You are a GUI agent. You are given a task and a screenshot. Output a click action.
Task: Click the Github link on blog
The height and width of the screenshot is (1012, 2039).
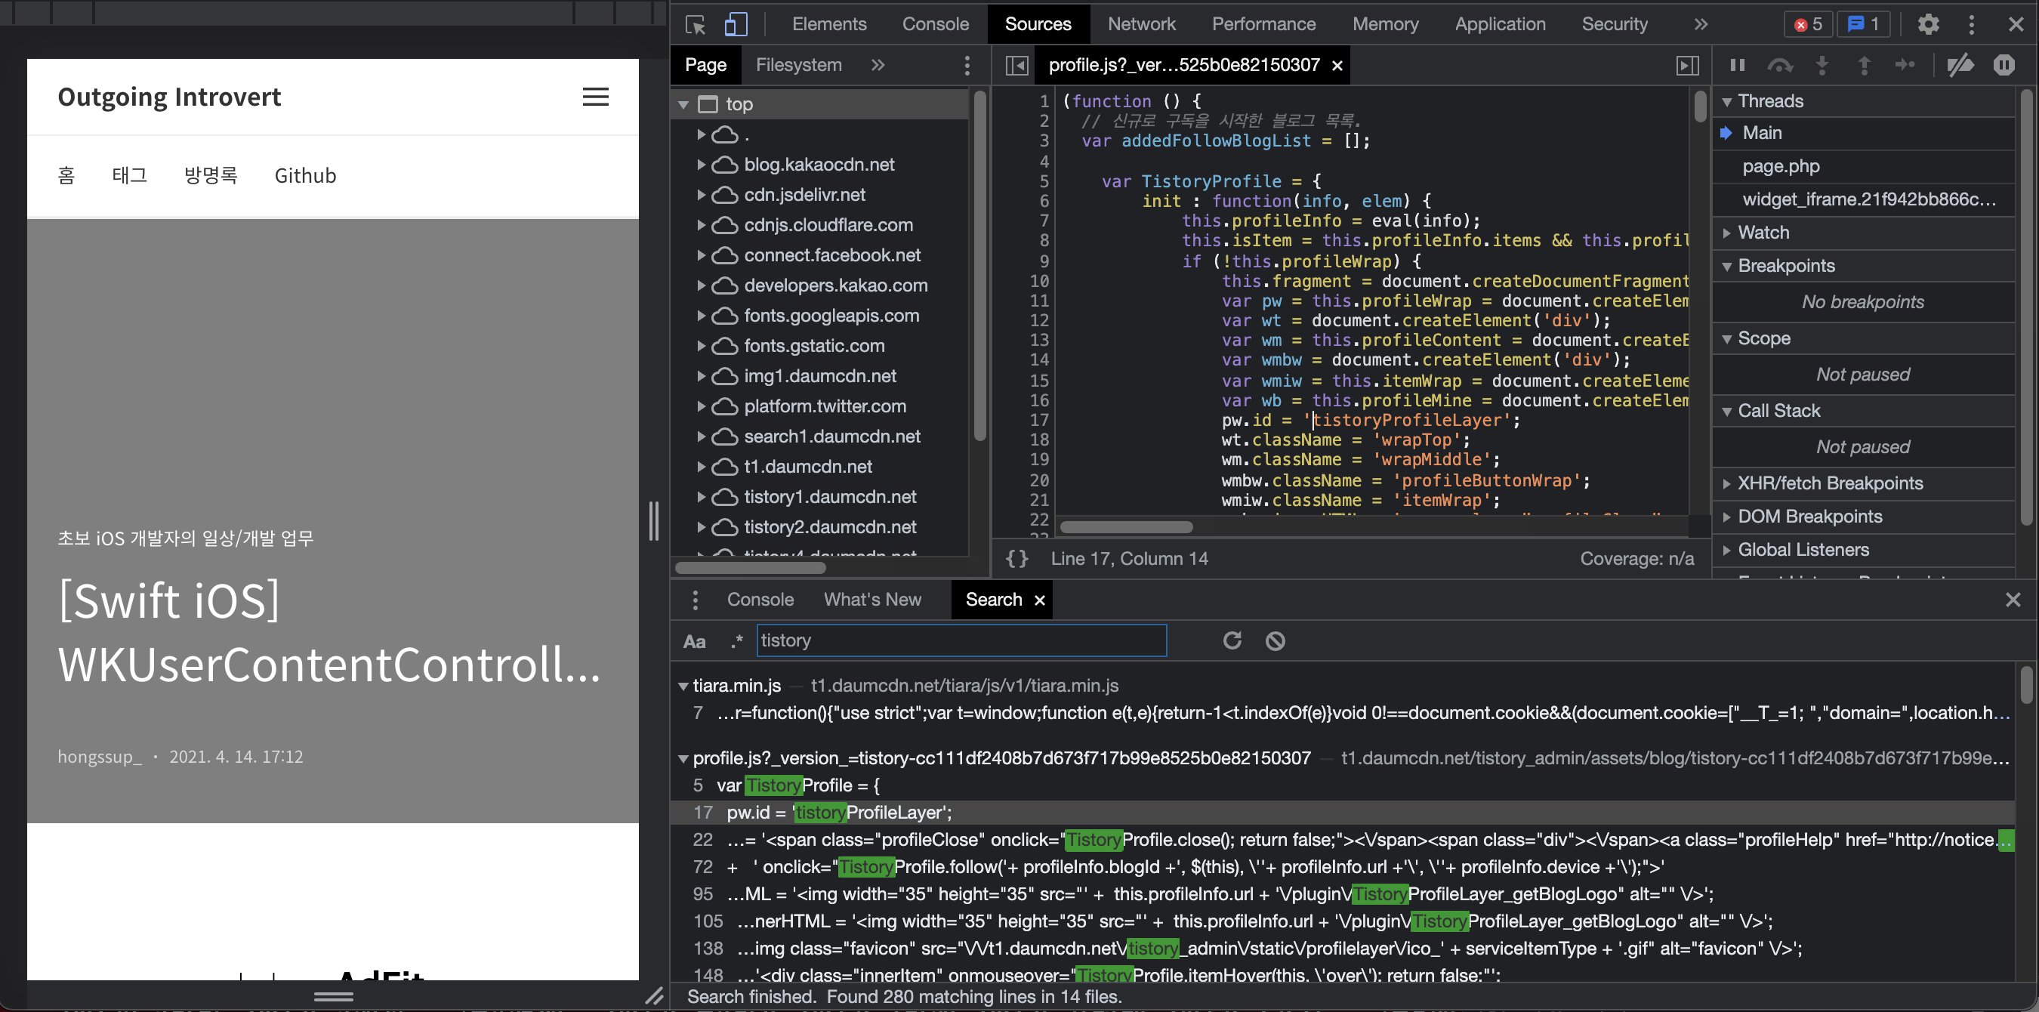point(305,176)
